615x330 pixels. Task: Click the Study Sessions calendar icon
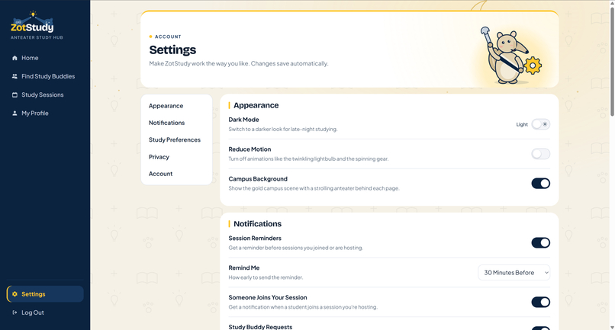(x=14, y=95)
